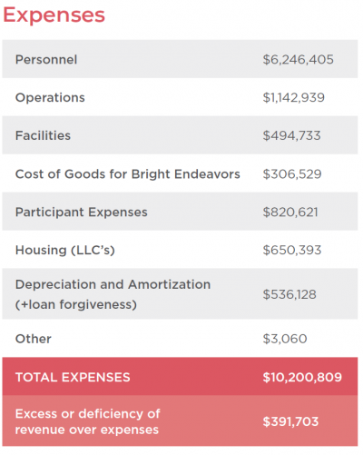
Task: Click the Operations amount $1,142,939
Action: pos(293,98)
